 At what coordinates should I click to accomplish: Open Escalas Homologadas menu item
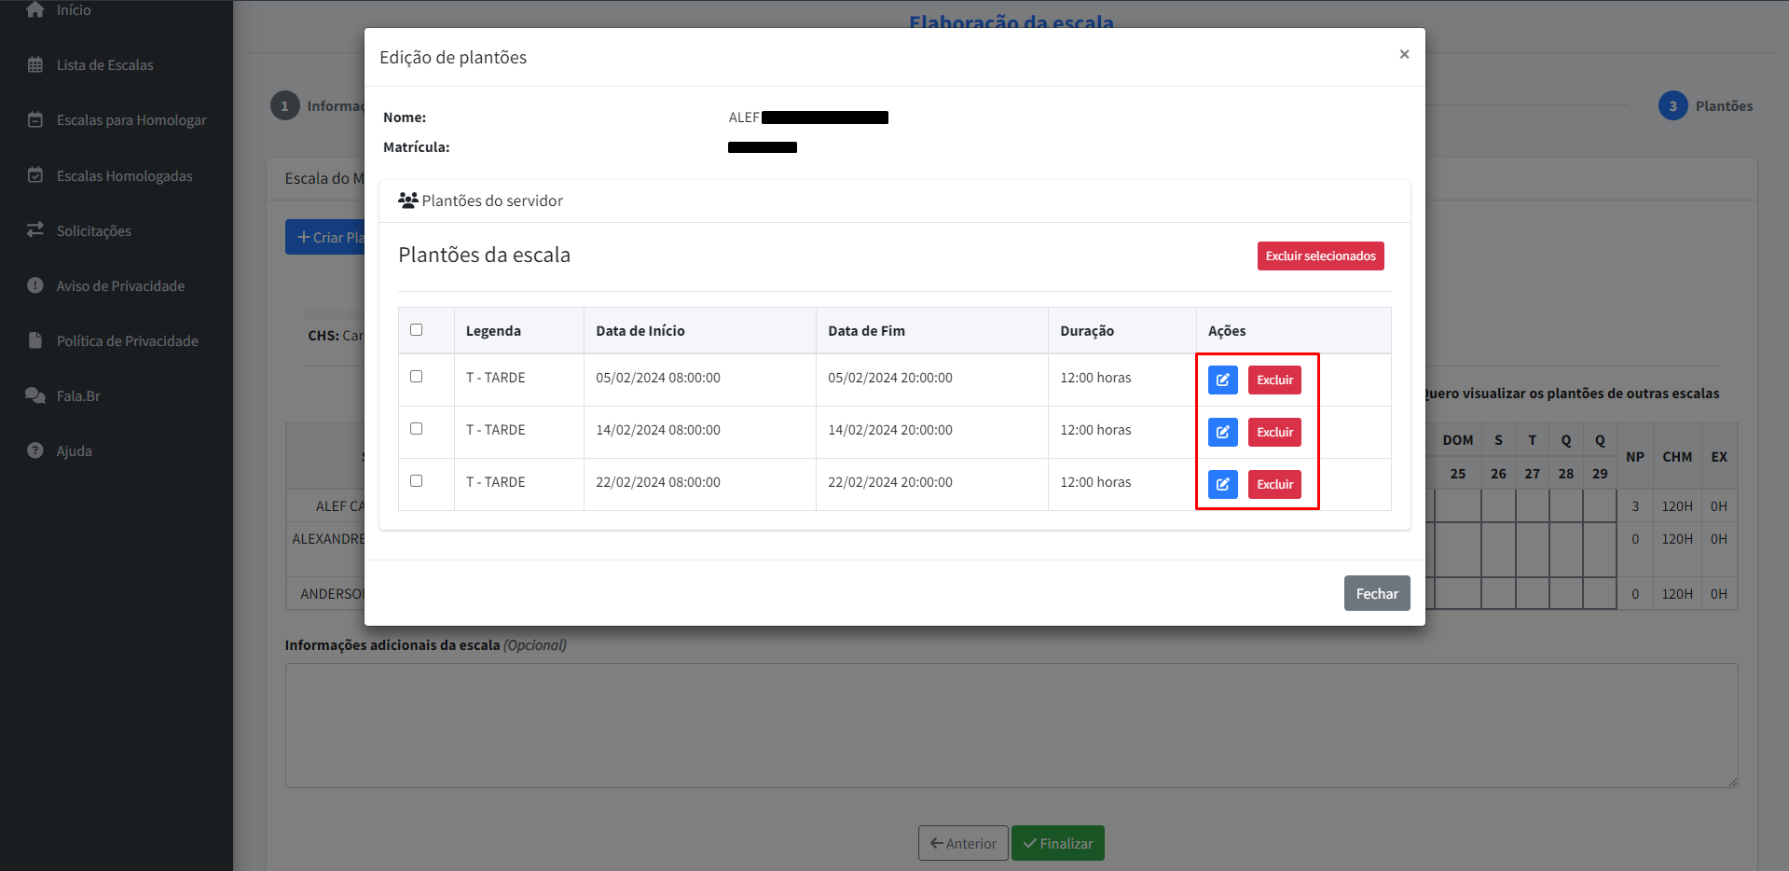point(124,175)
